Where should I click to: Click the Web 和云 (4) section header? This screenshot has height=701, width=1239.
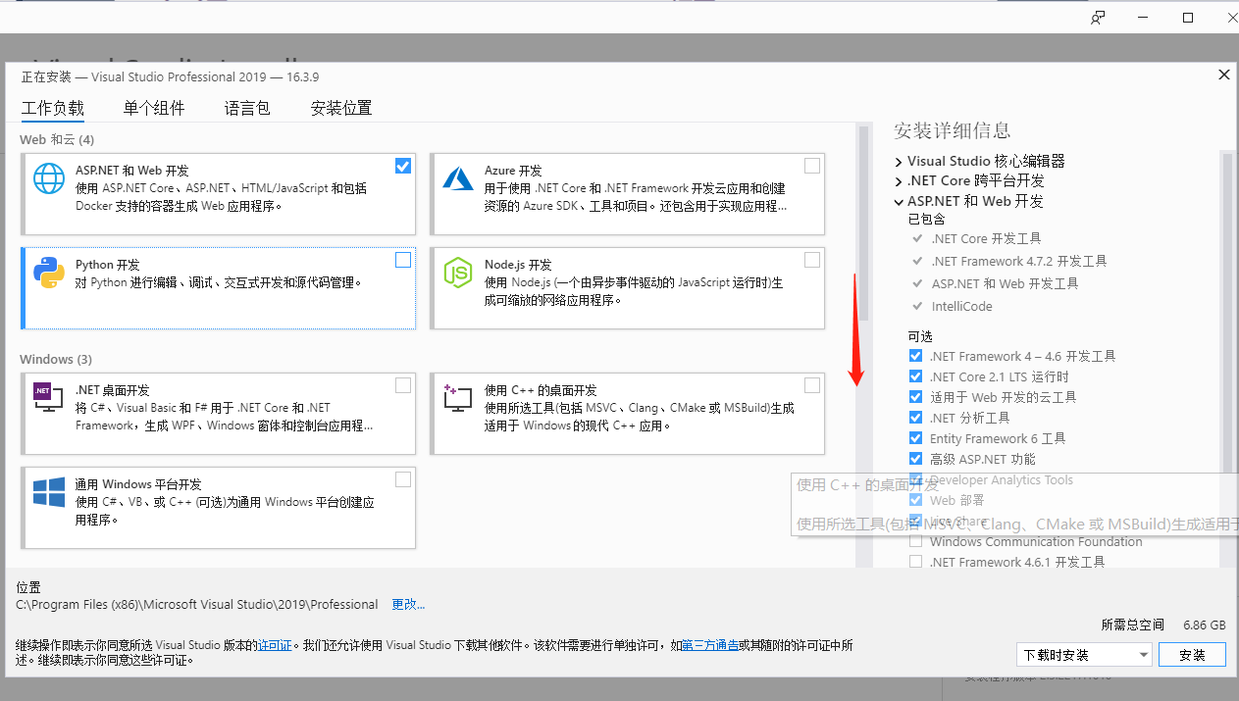tap(57, 140)
